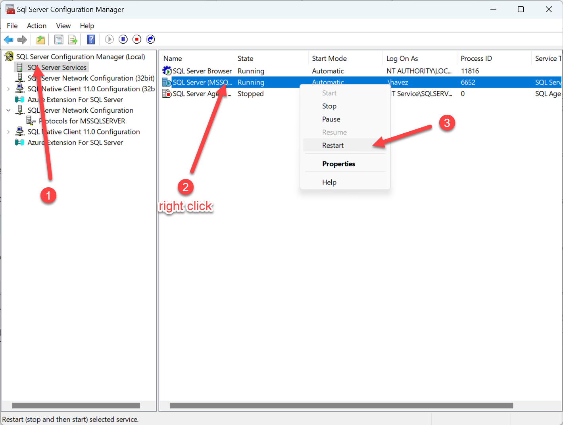
Task: Click the SQL Server (MSSQ... service icon
Action: (167, 82)
